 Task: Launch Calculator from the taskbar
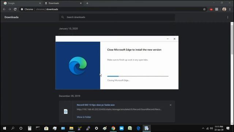pos(30,128)
